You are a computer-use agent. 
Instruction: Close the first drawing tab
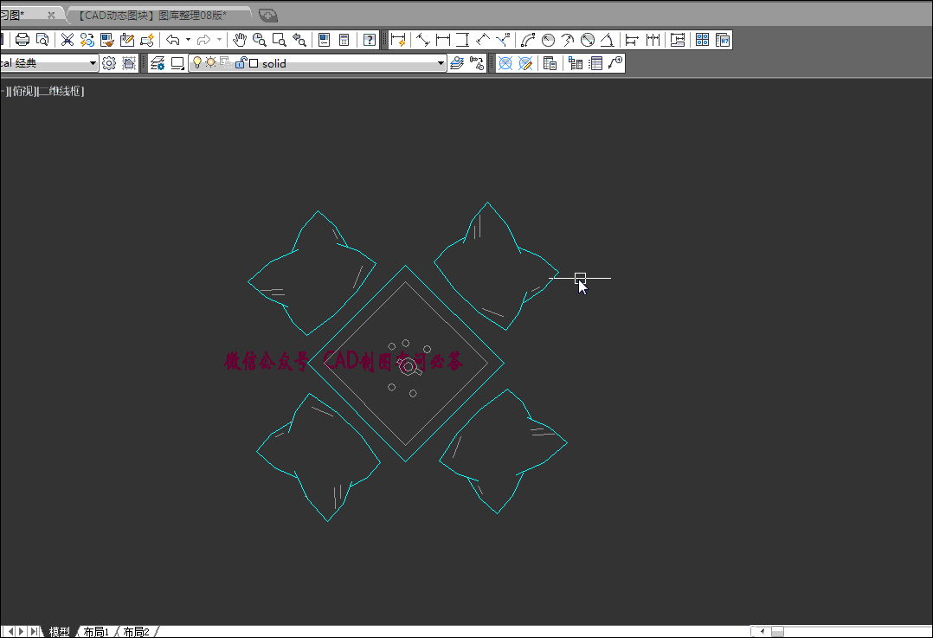click(x=51, y=16)
